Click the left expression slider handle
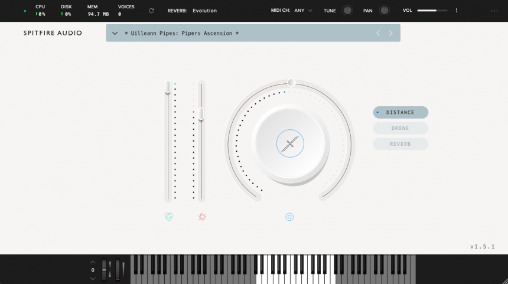Image resolution: width=508 pixels, height=284 pixels. pos(168,87)
